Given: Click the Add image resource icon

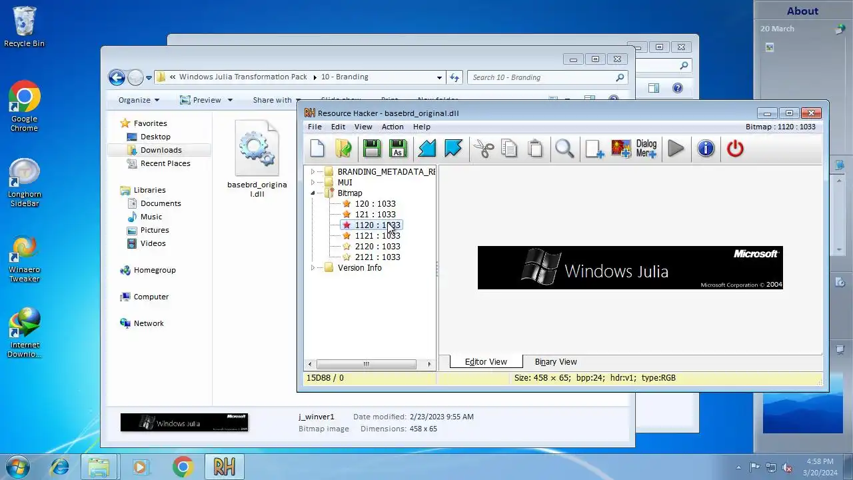Looking at the screenshot, I should point(620,148).
